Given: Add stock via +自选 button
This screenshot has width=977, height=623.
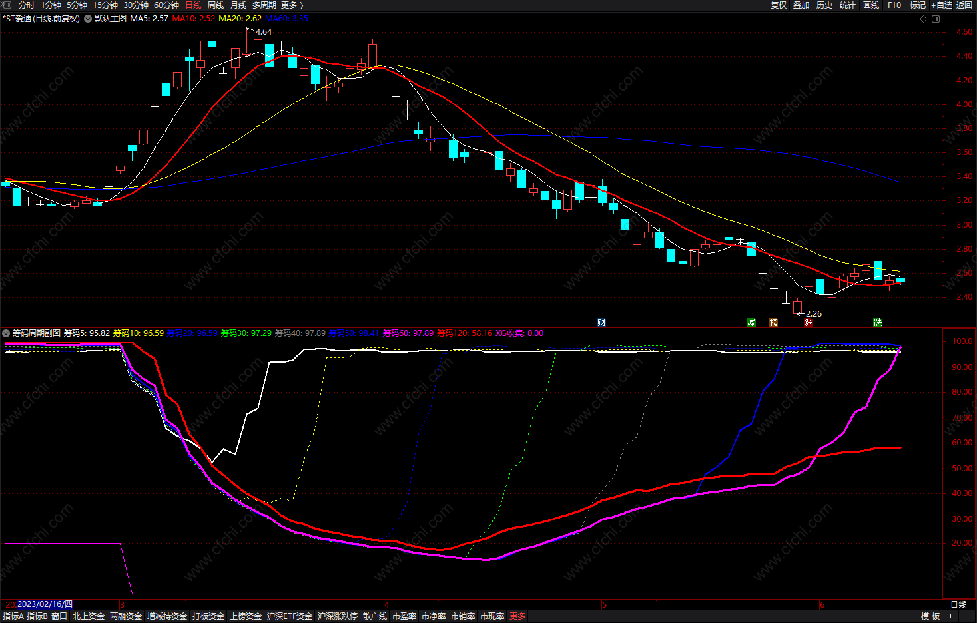Looking at the screenshot, I should click(942, 5).
